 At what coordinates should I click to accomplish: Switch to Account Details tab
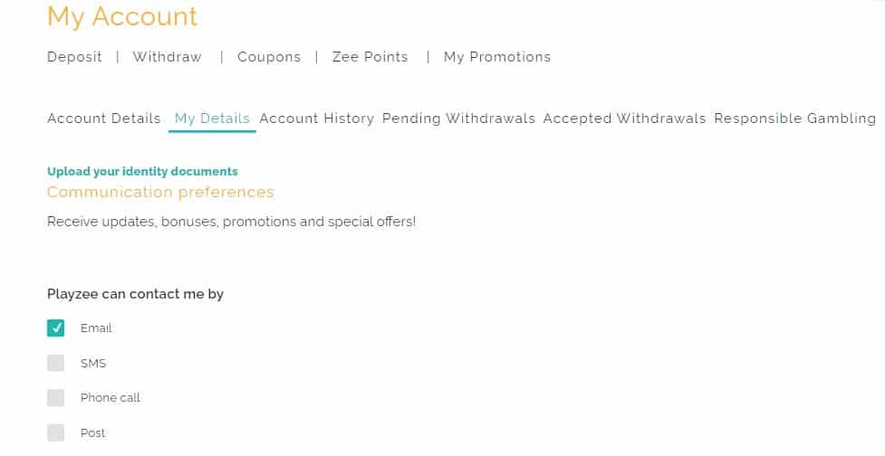click(103, 119)
